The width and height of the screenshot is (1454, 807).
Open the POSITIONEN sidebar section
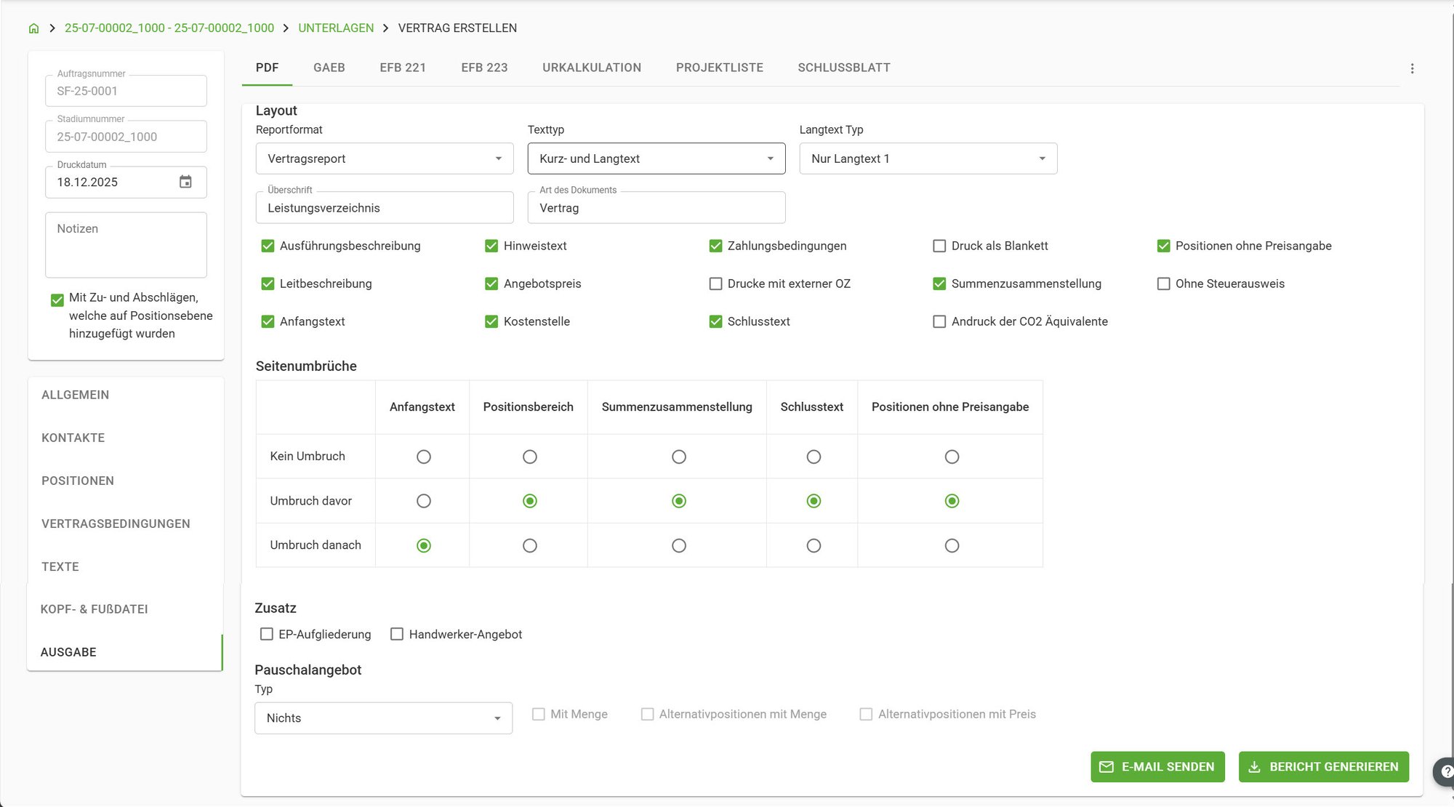pos(125,481)
